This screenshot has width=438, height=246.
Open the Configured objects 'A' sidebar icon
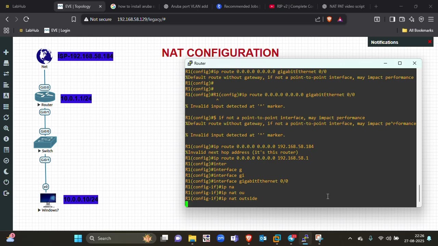pos(6,96)
